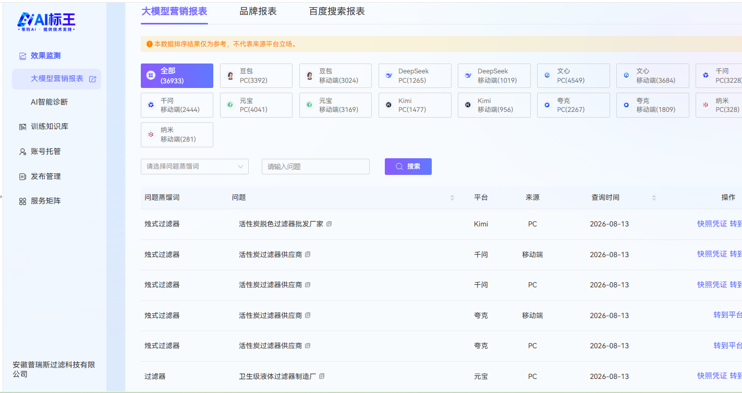Open 快照凭证 for 千问 移动端 row
742x393 pixels.
click(x=712, y=254)
